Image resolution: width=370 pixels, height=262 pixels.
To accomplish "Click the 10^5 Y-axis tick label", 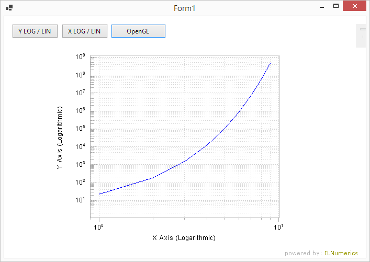I will coord(80,129).
